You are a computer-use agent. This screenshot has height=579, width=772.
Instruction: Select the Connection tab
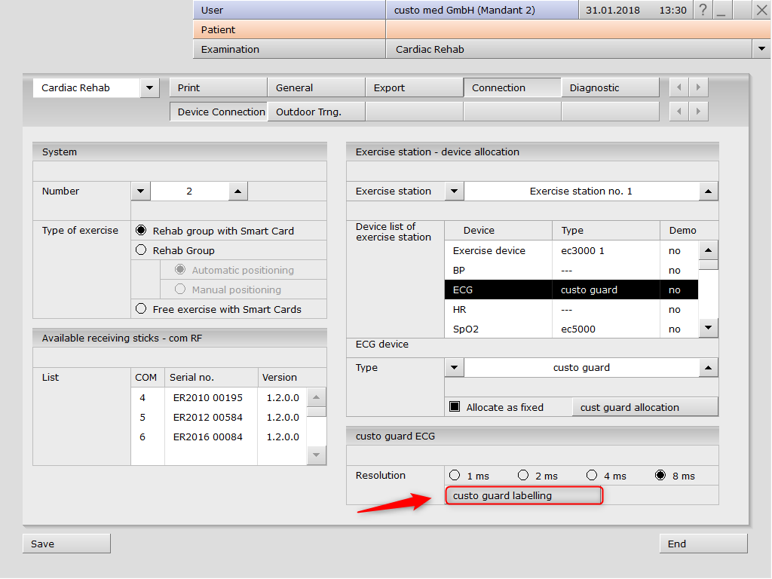tap(512, 87)
